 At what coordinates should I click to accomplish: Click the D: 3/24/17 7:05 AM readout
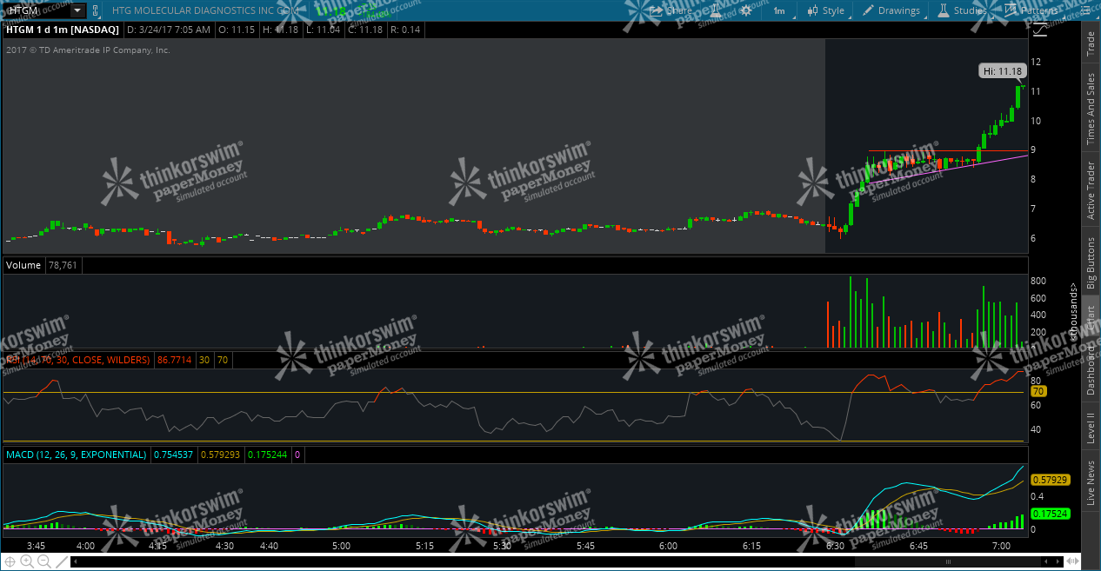pyautogui.click(x=169, y=30)
